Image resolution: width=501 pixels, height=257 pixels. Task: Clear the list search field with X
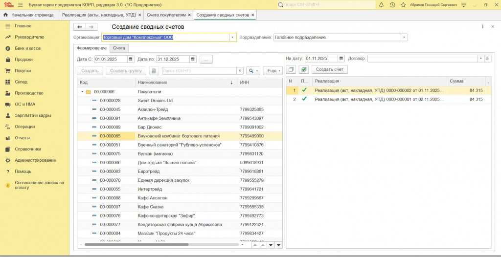[240, 71]
